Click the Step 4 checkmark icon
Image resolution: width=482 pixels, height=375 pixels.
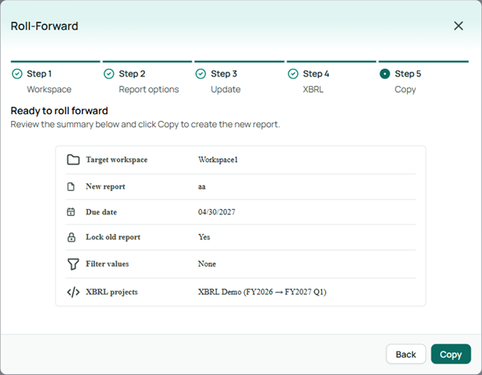(x=293, y=74)
